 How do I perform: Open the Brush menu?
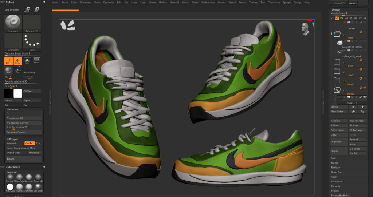(65, 3)
